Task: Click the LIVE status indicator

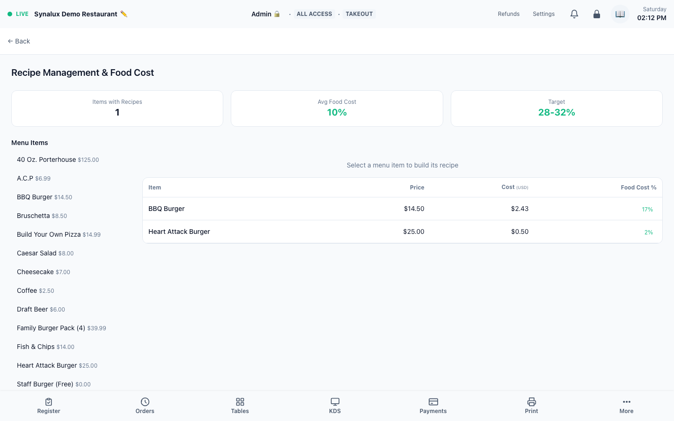Action: pos(18,14)
